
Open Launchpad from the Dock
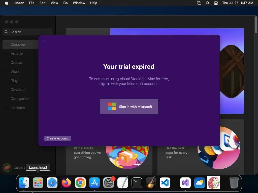coord(38,183)
